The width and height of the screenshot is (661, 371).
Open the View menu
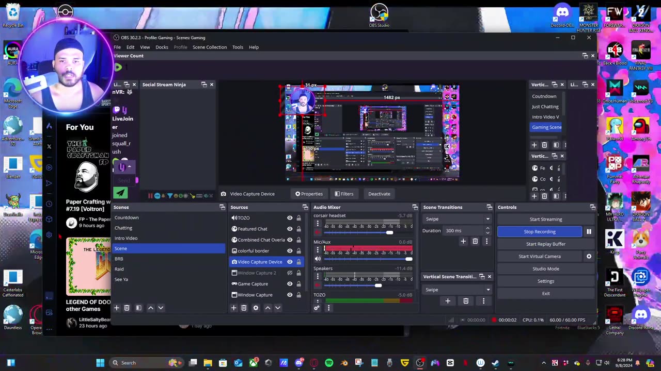pyautogui.click(x=145, y=47)
